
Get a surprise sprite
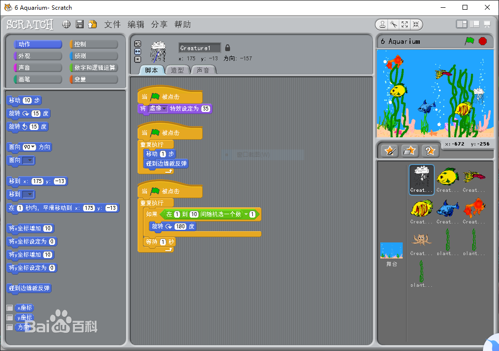point(430,150)
